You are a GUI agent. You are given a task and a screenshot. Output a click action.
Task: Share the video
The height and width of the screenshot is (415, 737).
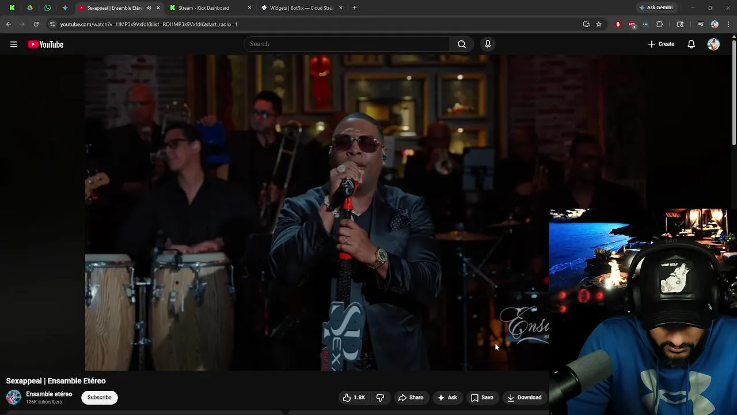(411, 398)
